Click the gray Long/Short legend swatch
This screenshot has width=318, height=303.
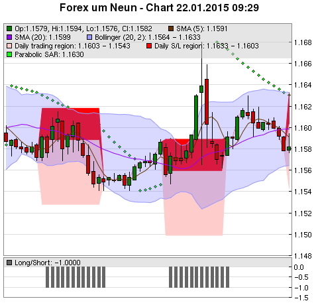(x=9, y=263)
